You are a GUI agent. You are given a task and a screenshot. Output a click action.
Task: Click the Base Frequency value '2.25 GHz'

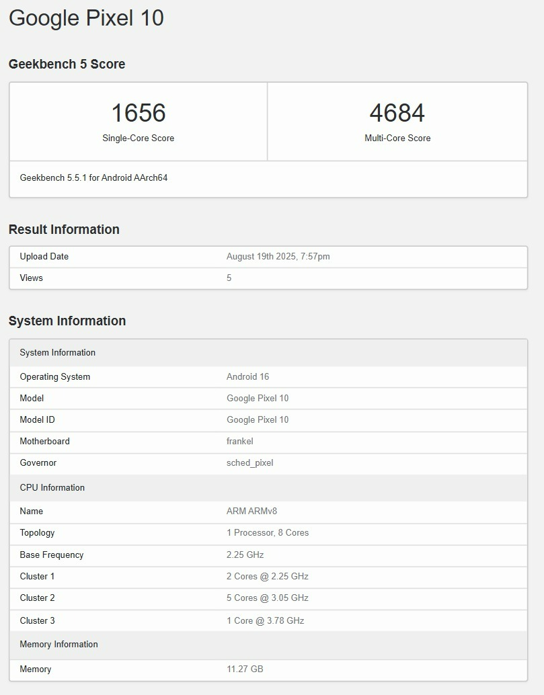click(245, 555)
